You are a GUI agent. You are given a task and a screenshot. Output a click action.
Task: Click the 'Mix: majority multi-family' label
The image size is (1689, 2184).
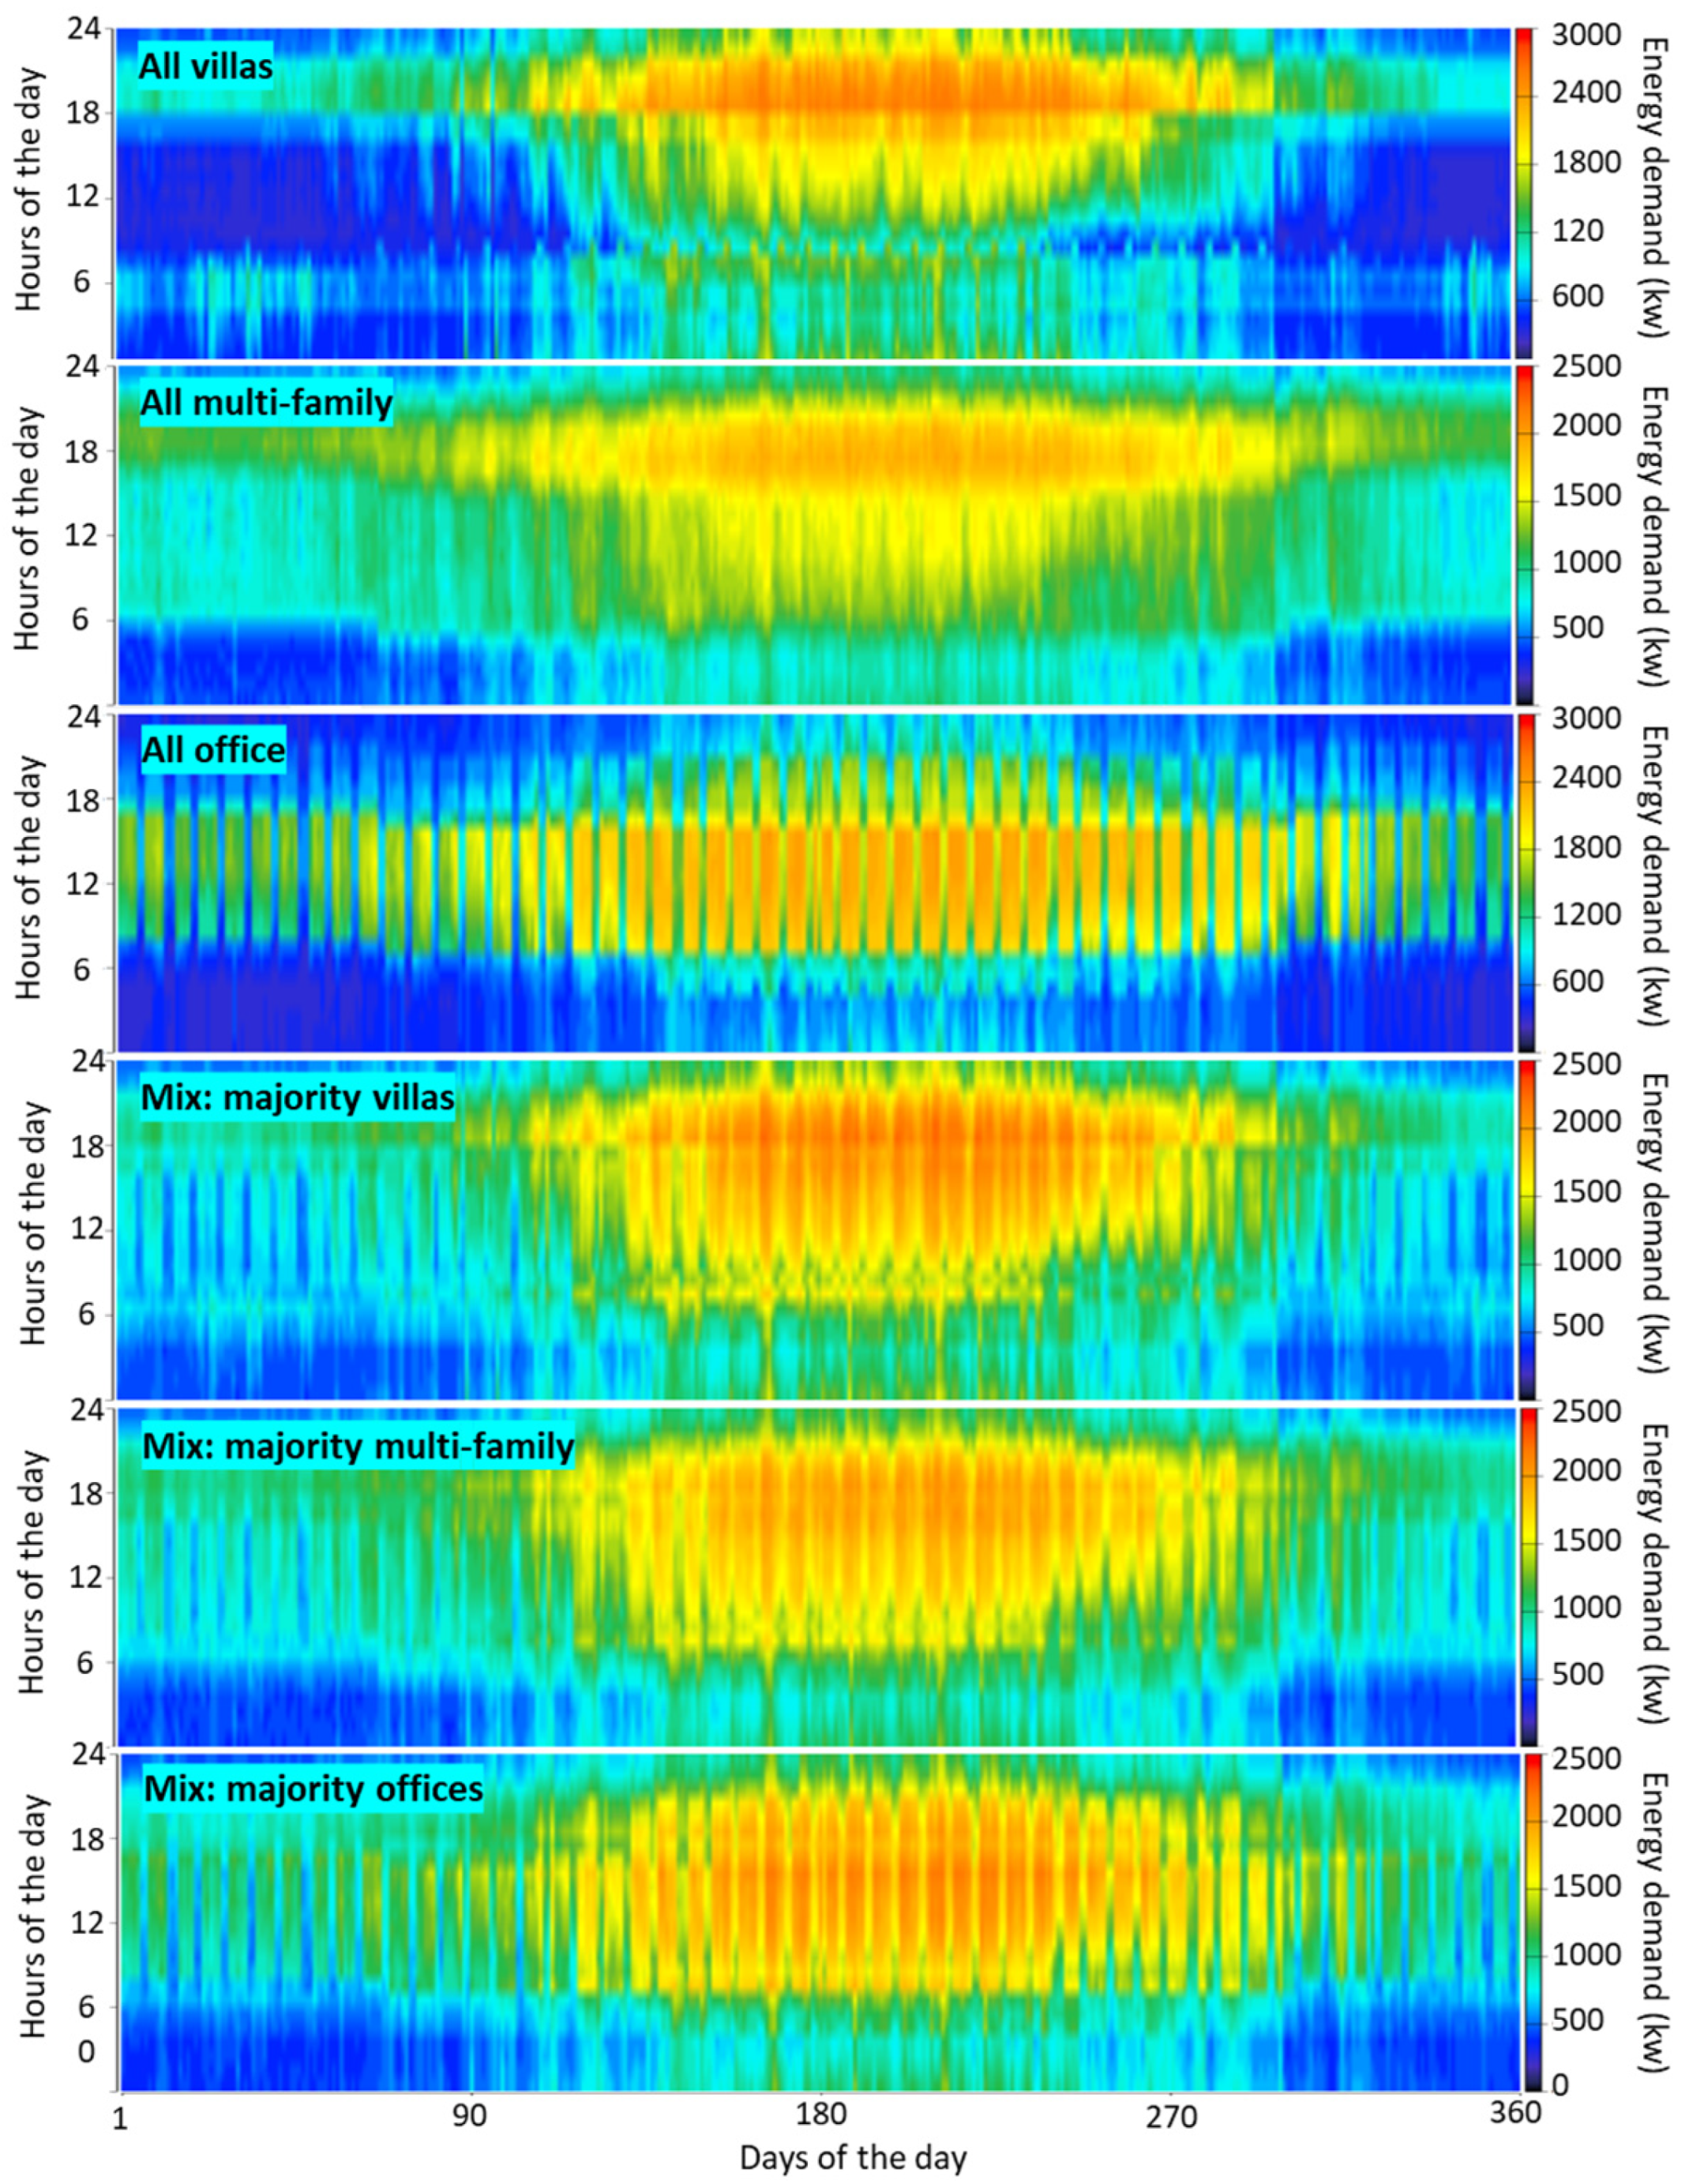point(358,1446)
